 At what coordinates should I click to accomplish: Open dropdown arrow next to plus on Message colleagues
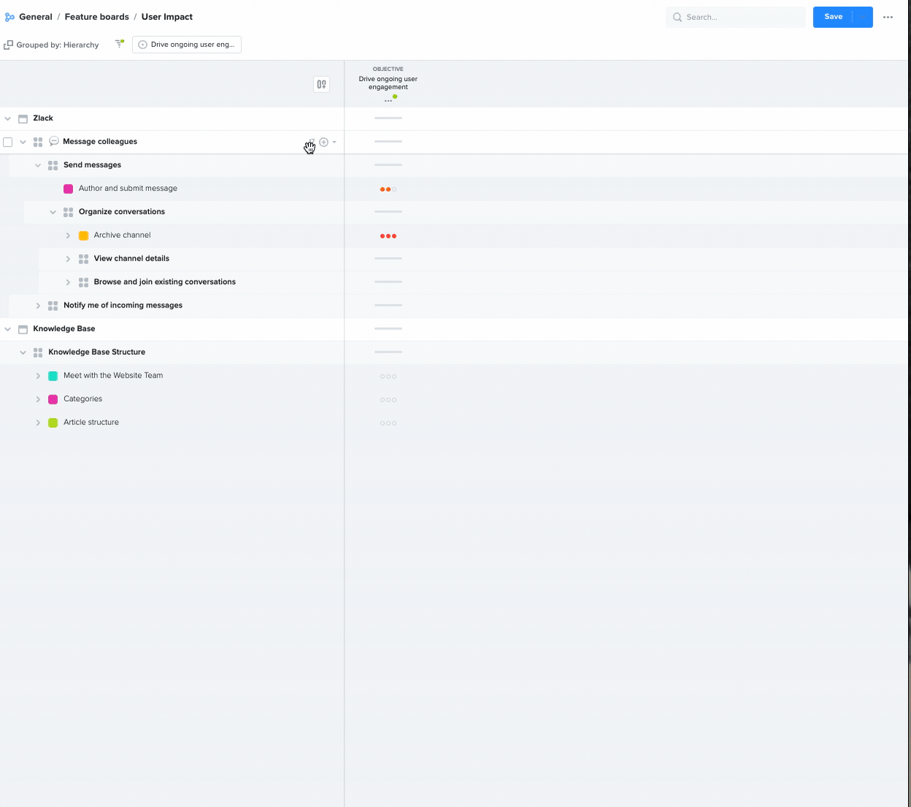(334, 142)
